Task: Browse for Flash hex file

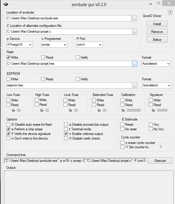Action: [x=134, y=64]
